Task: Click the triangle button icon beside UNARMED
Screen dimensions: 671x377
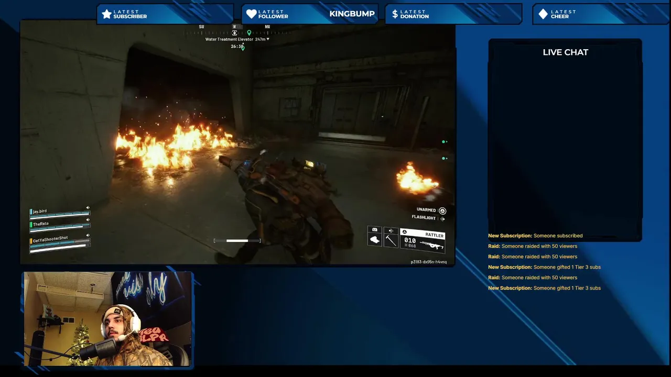Action: click(x=442, y=210)
